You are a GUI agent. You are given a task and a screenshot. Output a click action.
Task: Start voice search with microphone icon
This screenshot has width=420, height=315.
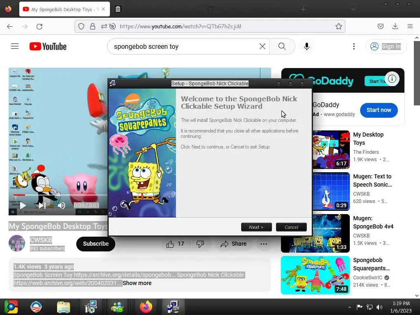[307, 46]
